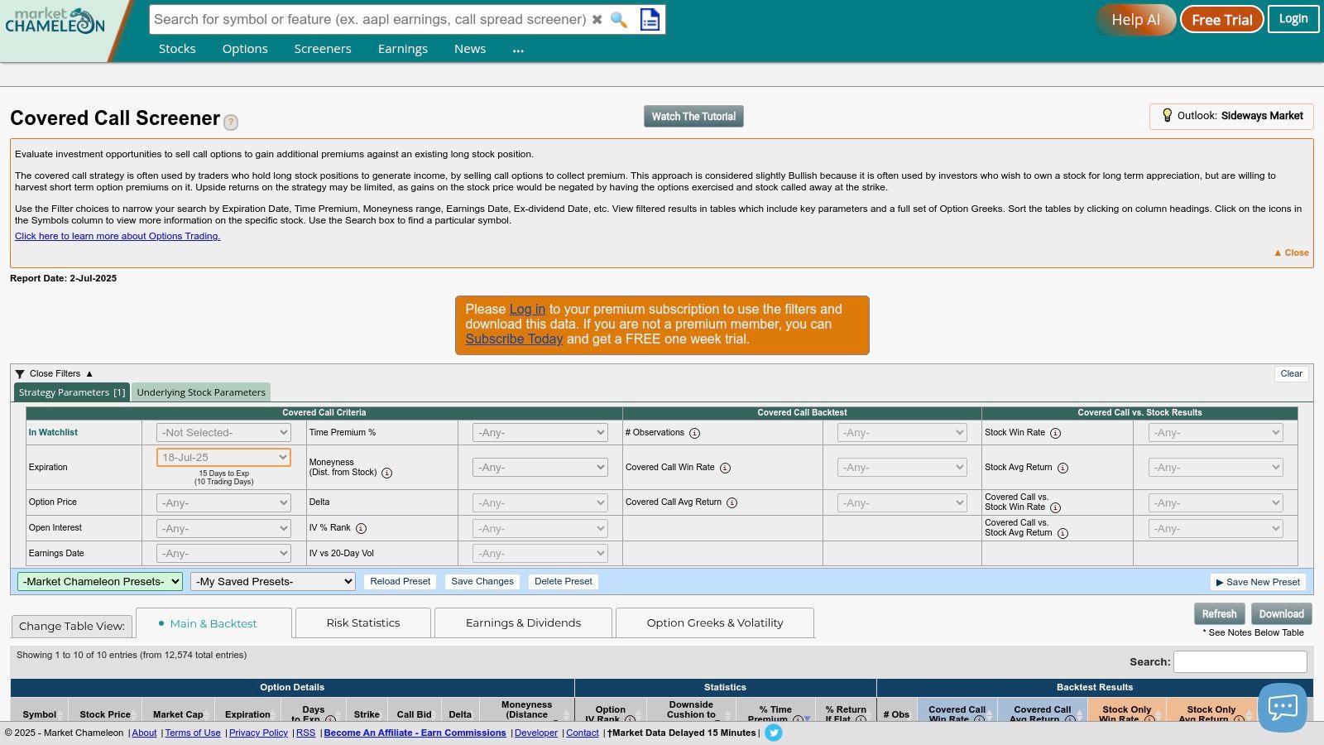1324x745 pixels.
Task: Switch to Earnings & Dividends table view
Action: click(523, 622)
